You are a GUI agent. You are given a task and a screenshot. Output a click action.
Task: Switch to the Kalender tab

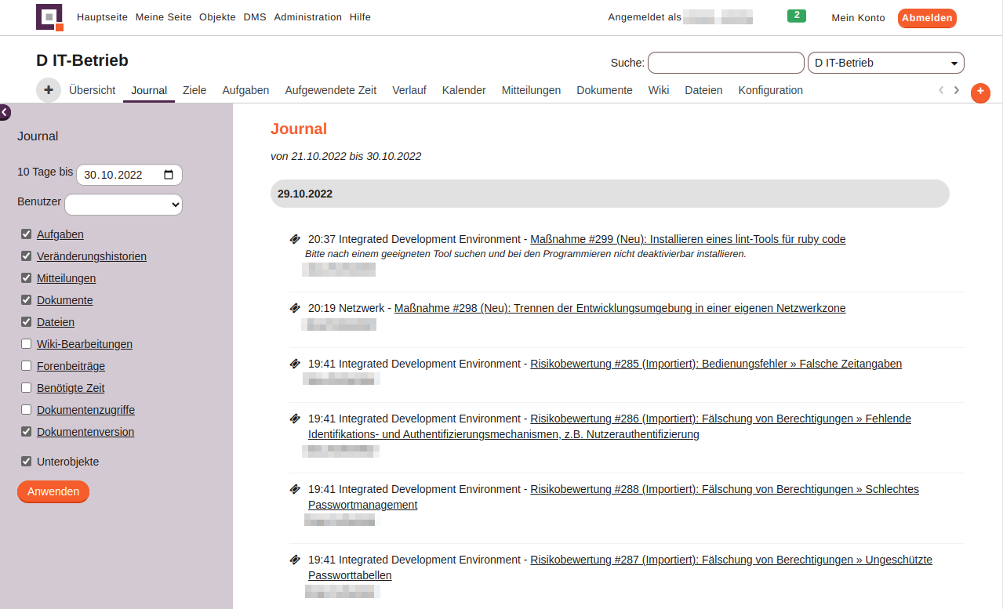pos(463,90)
